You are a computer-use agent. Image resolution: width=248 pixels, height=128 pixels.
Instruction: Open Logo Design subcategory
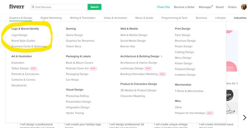(x=19, y=35)
